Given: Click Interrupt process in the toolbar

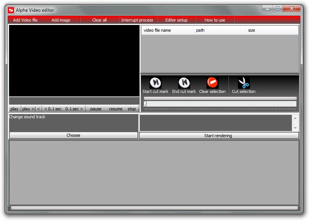Looking at the screenshot, I should [137, 20].
